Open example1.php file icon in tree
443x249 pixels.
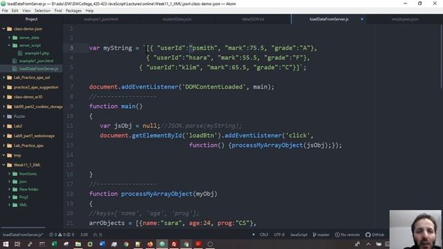(20, 53)
